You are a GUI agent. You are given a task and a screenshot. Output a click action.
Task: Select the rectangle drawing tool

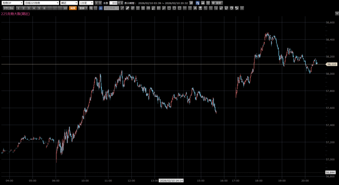coord(179,8)
